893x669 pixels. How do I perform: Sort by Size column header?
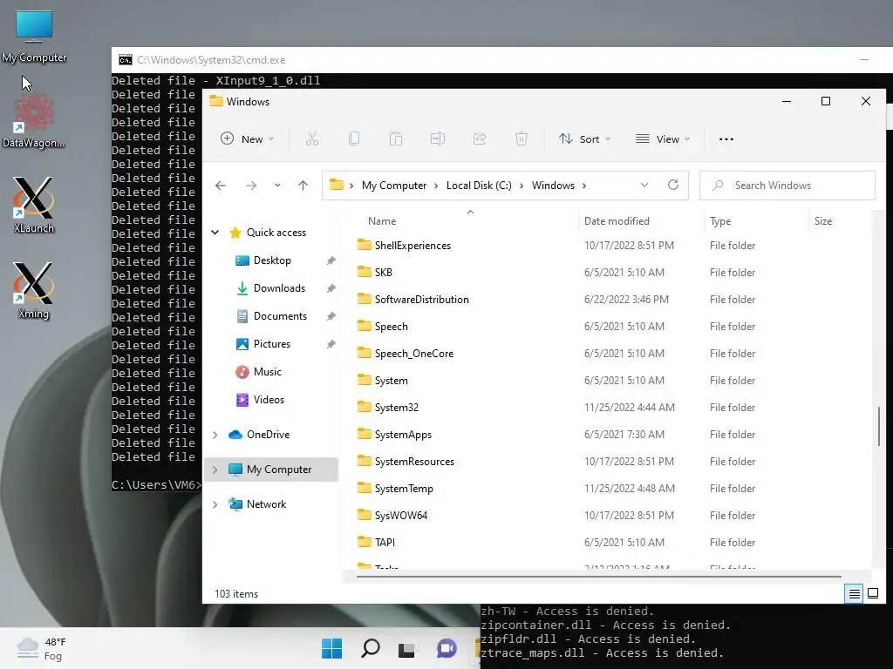click(x=823, y=220)
